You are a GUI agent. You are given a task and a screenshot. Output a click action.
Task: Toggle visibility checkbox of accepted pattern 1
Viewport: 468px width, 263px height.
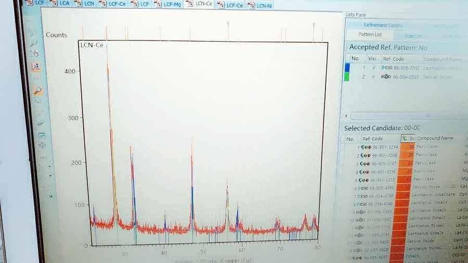coord(373,68)
